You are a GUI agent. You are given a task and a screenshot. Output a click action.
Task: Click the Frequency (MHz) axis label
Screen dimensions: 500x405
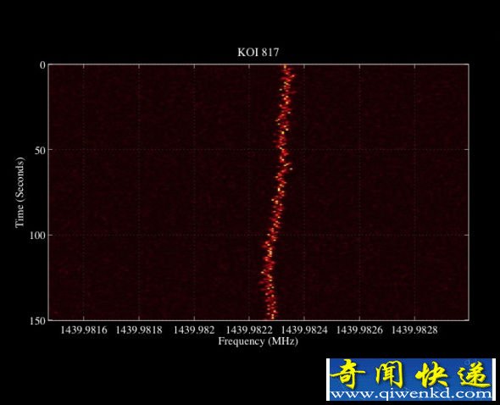pos(258,341)
